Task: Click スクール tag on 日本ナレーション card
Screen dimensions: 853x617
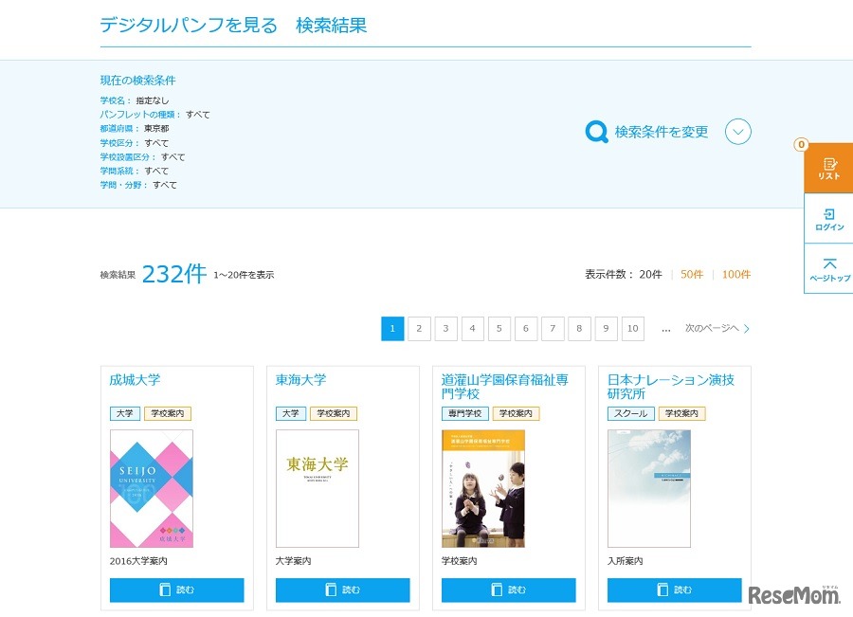Action: [x=630, y=413]
